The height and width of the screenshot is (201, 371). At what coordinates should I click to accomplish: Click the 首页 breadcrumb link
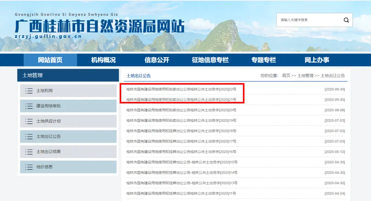point(286,76)
